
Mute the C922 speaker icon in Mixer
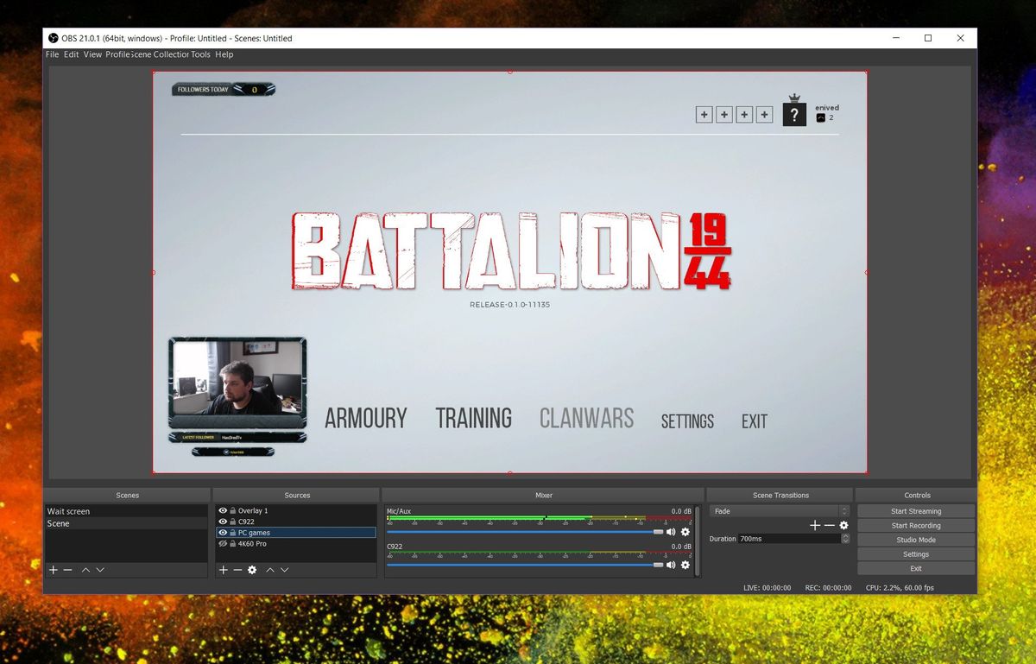click(671, 566)
